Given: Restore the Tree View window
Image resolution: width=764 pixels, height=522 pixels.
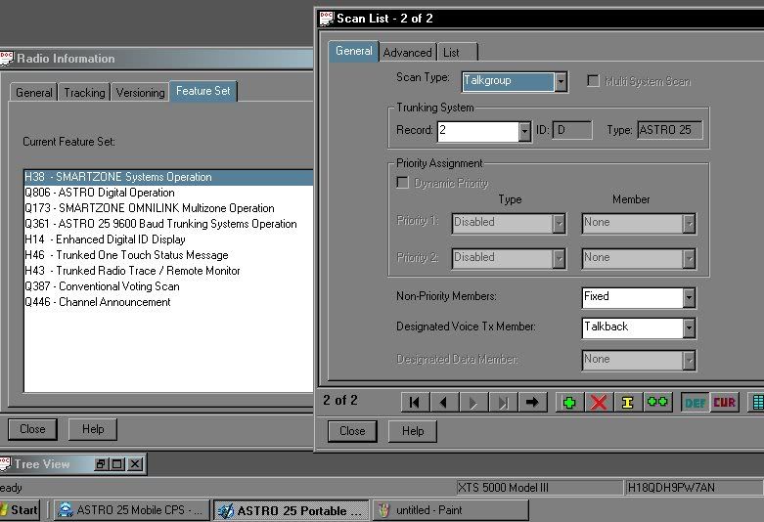Looking at the screenshot, I should (101, 464).
